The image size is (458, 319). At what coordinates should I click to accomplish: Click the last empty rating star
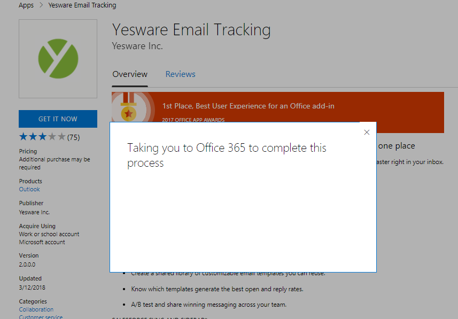pos(62,137)
